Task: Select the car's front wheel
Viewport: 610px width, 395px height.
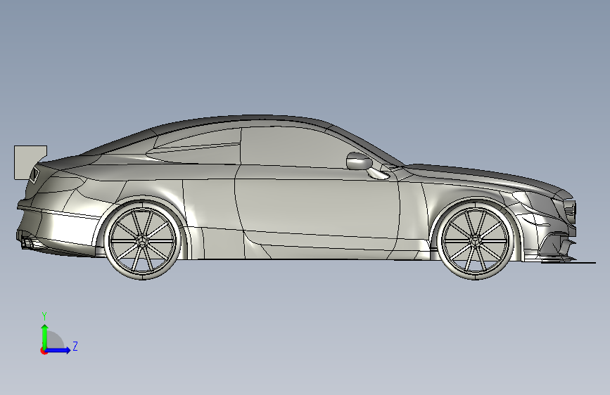Action: pos(475,240)
